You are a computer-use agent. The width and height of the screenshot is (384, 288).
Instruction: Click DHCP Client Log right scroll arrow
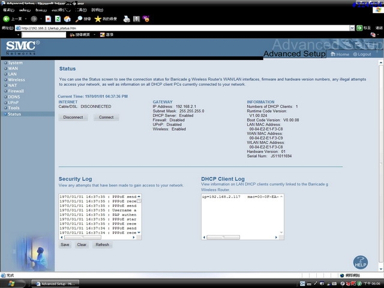[x=276, y=238]
